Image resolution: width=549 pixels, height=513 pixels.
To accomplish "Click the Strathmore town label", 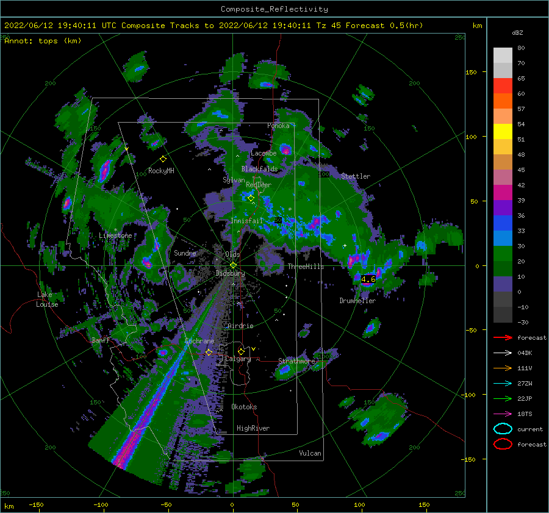I will pyautogui.click(x=296, y=361).
